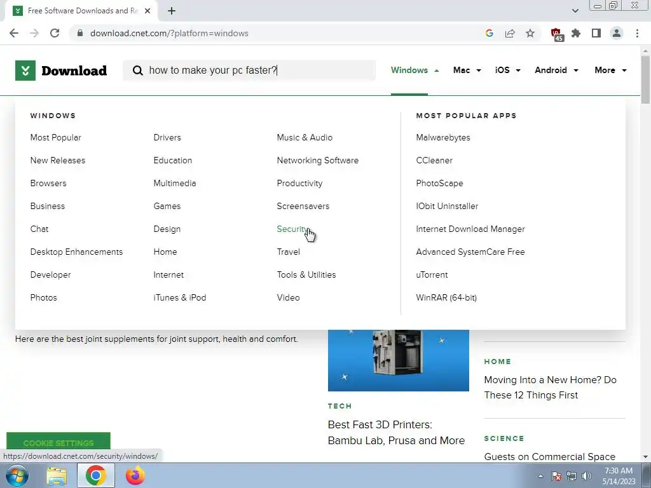
Task: Click the Cookie Settings button
Action: (x=58, y=442)
